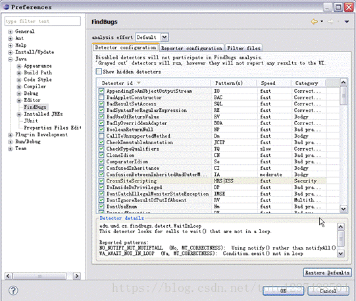356x301 pixels.
Task: Collapse the Java tree node
Action: coord(11,59)
